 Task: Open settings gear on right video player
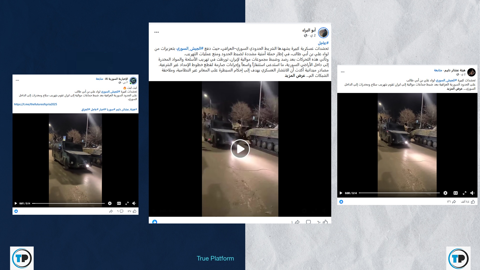coord(445,193)
